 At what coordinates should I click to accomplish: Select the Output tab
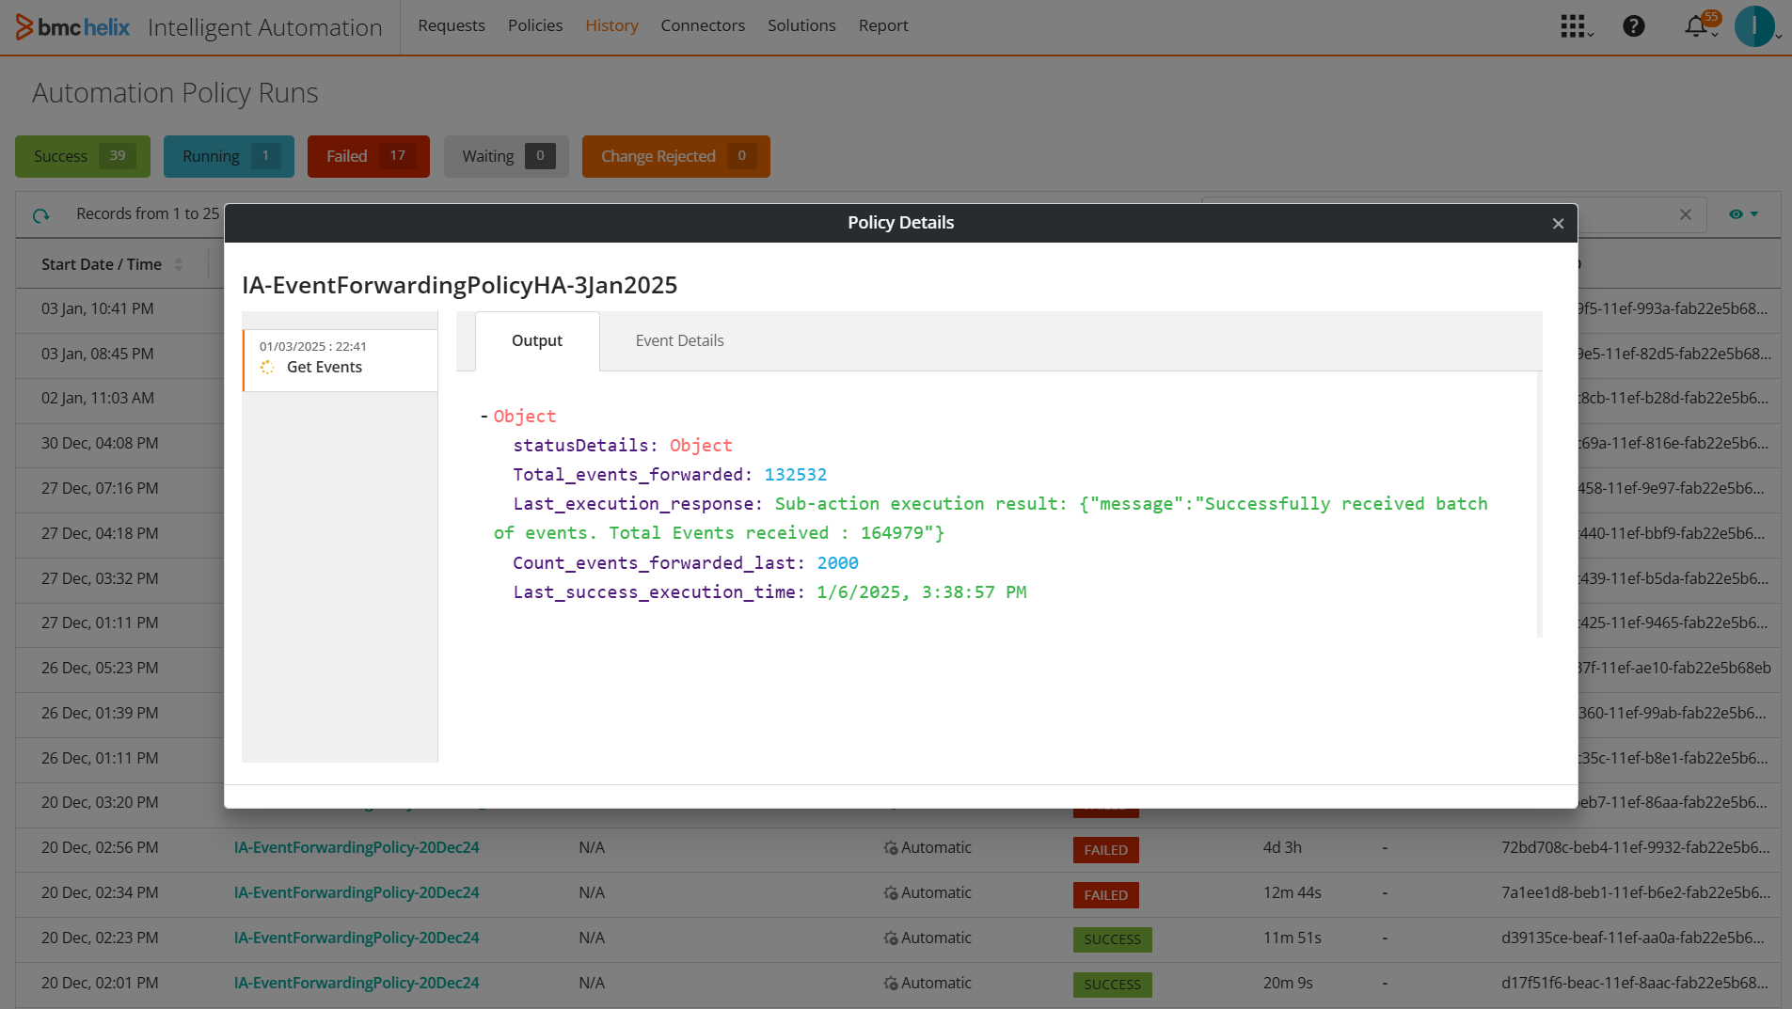tap(537, 341)
